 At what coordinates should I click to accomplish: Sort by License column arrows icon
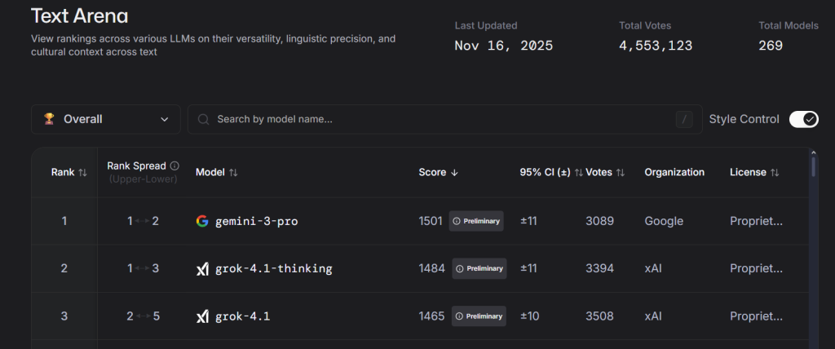tap(775, 172)
